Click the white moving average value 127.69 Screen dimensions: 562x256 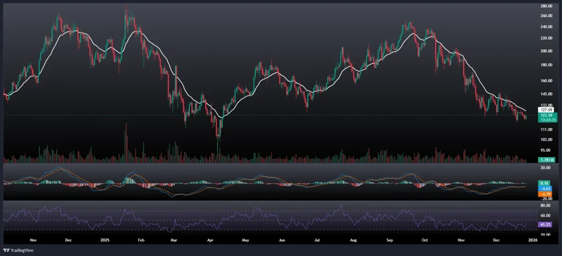click(x=545, y=110)
